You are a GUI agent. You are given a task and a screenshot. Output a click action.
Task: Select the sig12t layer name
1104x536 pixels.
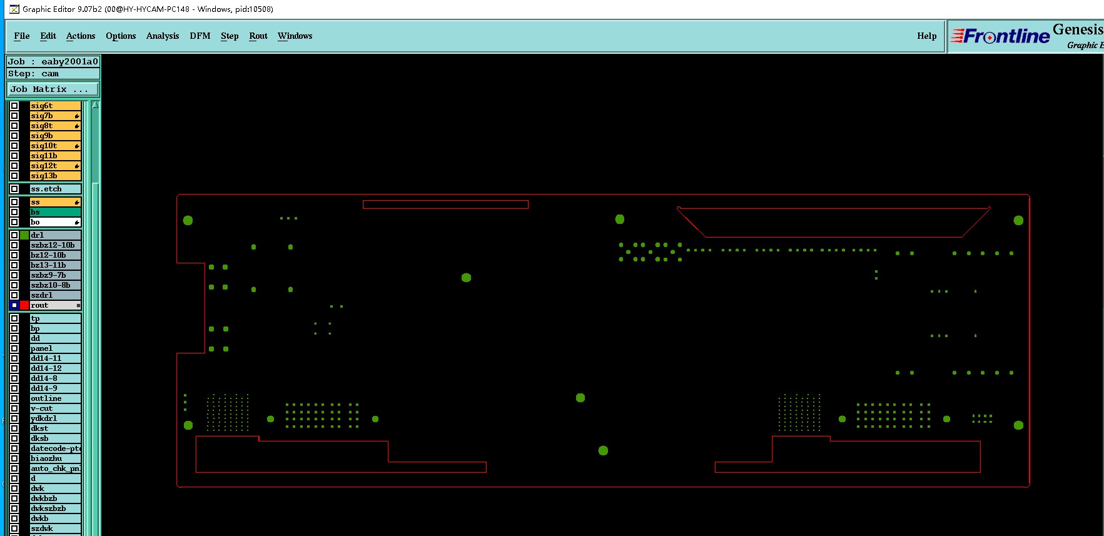pyautogui.click(x=56, y=166)
